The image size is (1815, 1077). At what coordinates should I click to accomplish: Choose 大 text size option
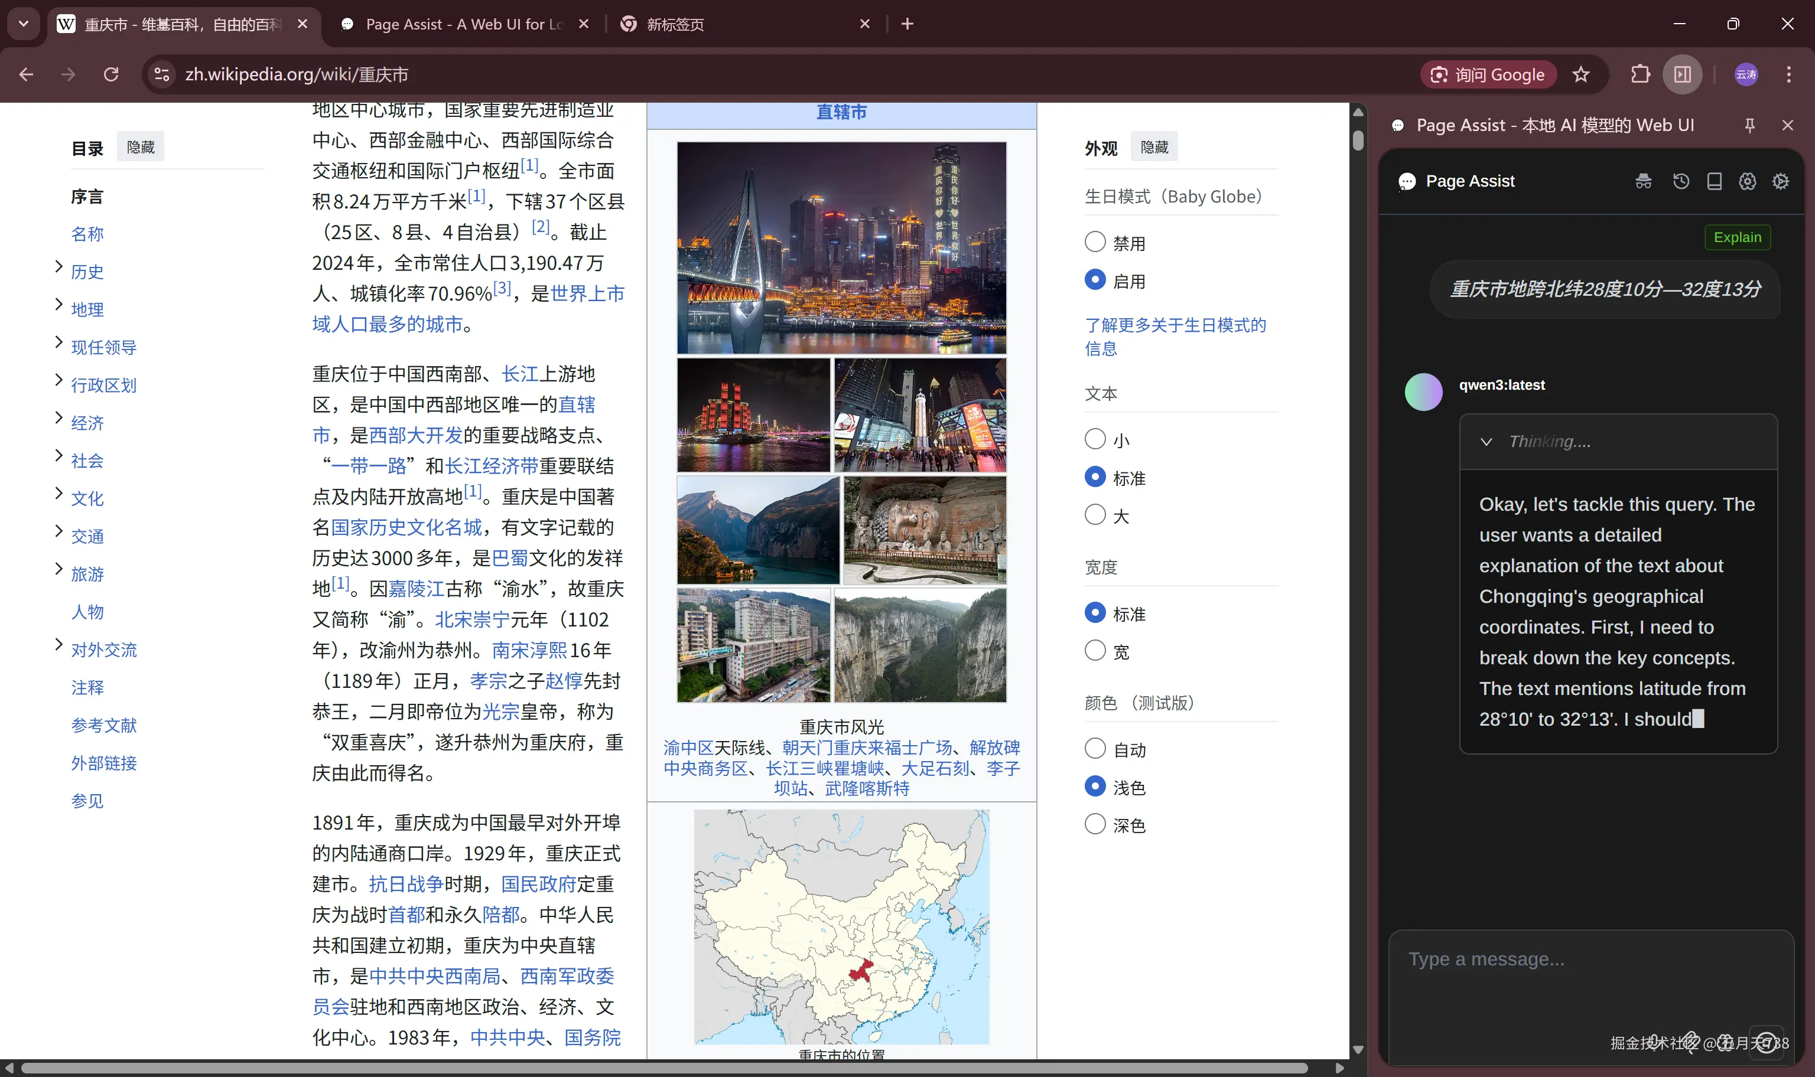click(x=1095, y=515)
